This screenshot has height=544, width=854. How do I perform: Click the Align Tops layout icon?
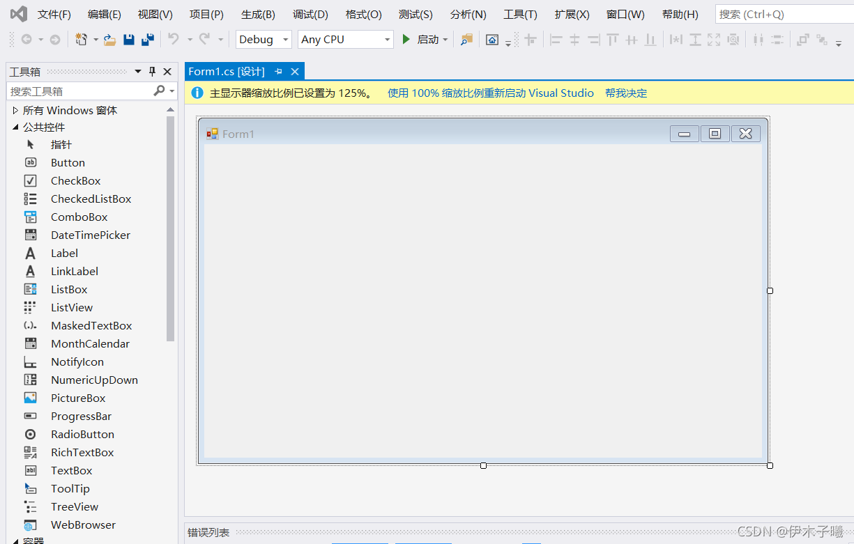pos(612,40)
